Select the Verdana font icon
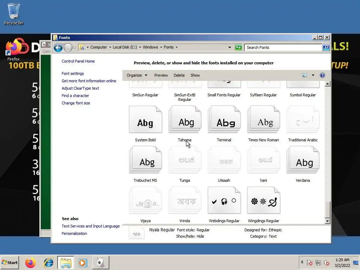 (x=303, y=160)
